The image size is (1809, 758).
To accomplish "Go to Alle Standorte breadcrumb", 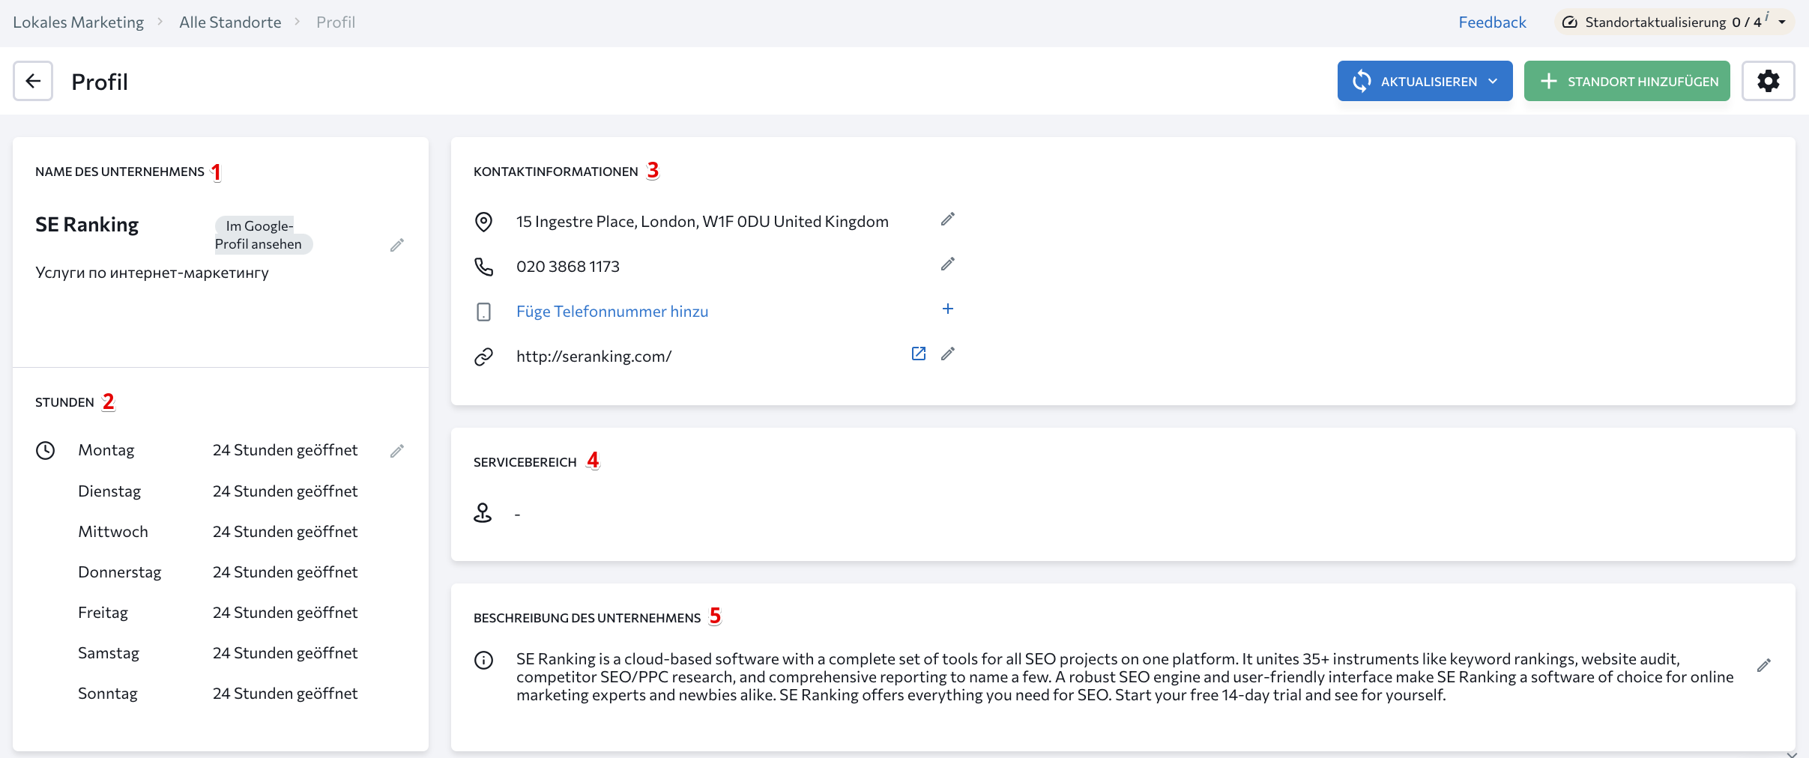I will tap(230, 22).
